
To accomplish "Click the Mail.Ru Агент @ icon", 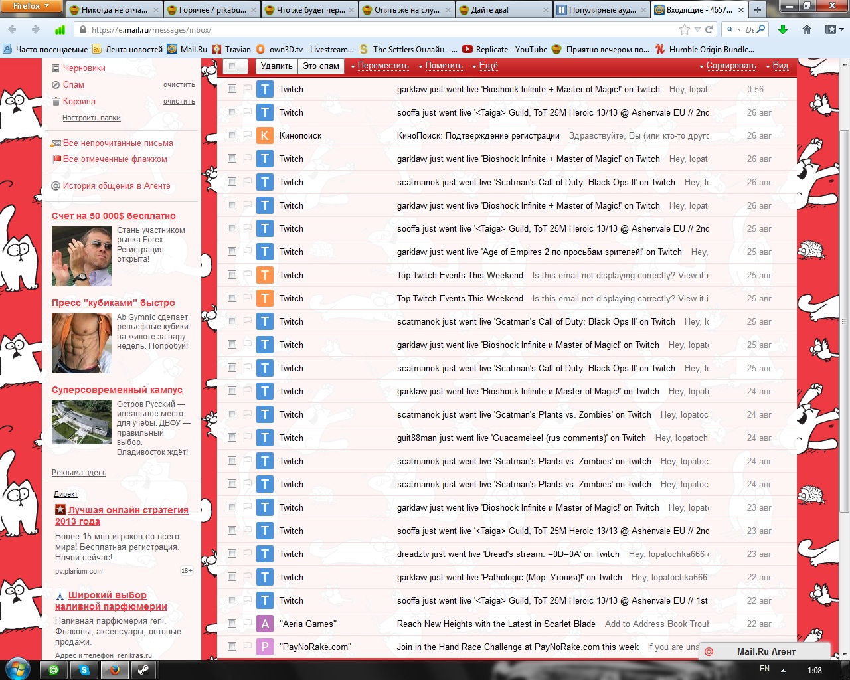I will pos(709,651).
